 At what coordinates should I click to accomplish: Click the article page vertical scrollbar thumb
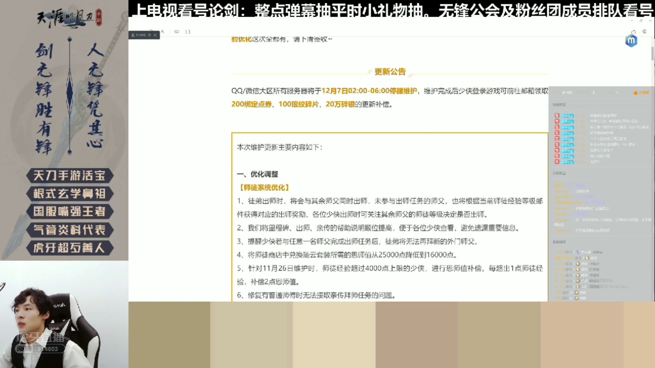point(652,53)
